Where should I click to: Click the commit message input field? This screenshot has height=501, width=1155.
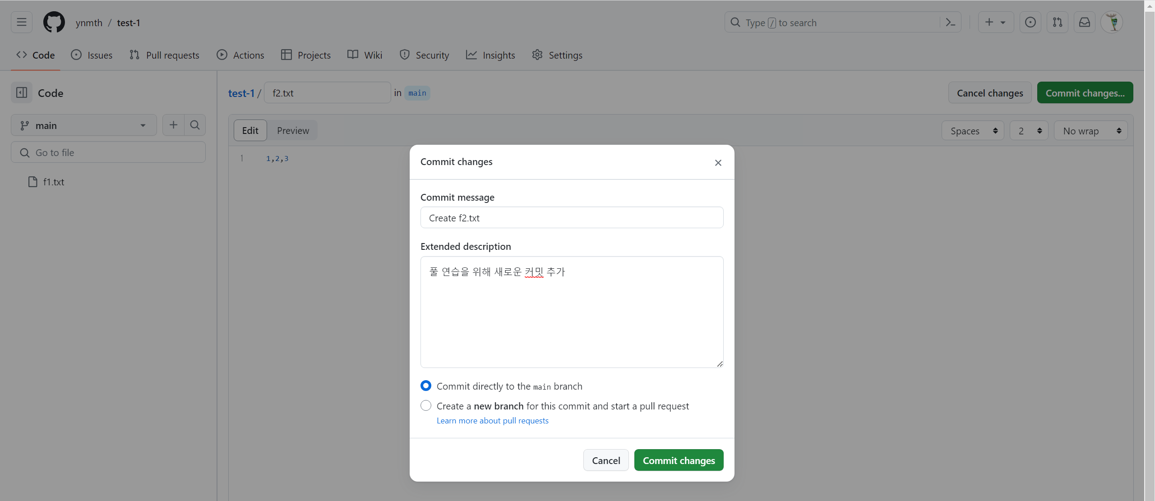pos(572,218)
